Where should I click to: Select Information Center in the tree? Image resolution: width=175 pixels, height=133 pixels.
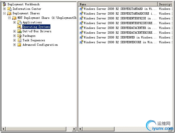[27, 9]
